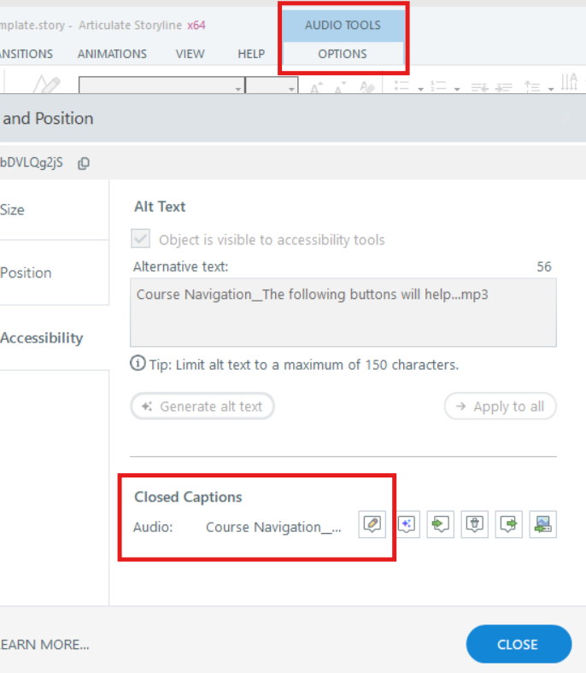
Task: Click the edit closed captions icon
Action: pyautogui.click(x=372, y=524)
